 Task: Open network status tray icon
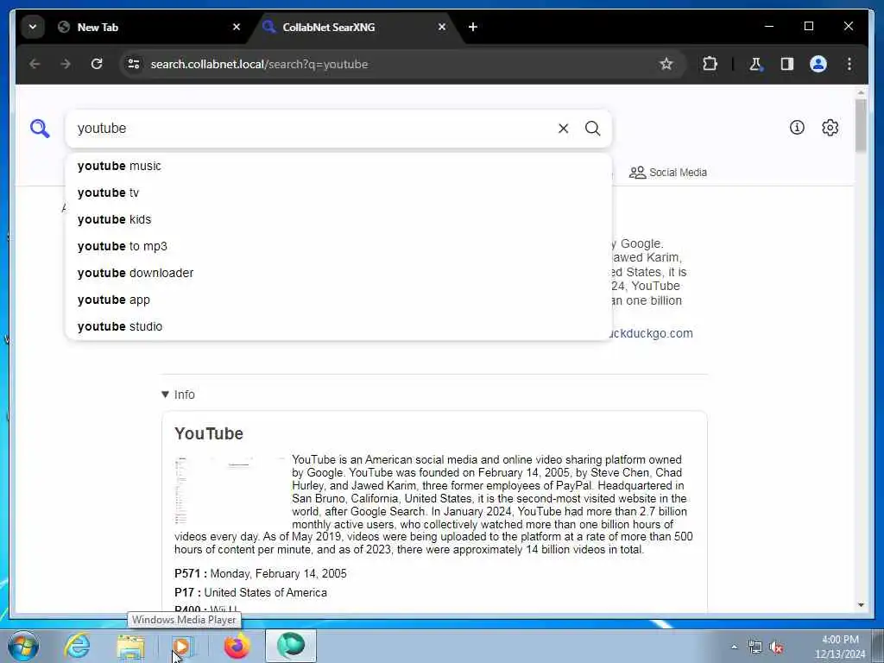click(x=755, y=647)
